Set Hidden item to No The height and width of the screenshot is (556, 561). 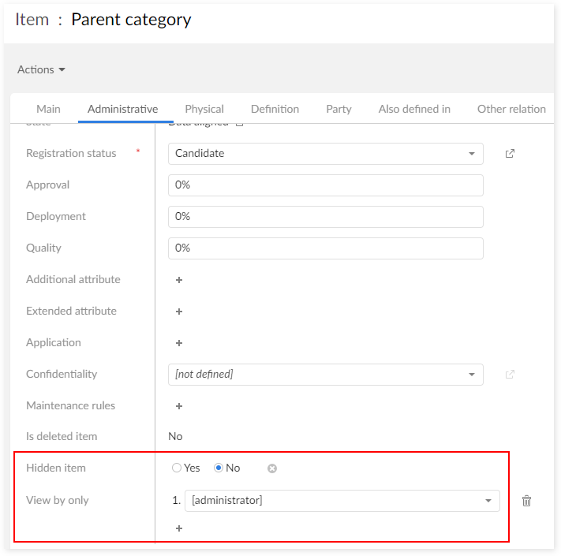tap(219, 468)
